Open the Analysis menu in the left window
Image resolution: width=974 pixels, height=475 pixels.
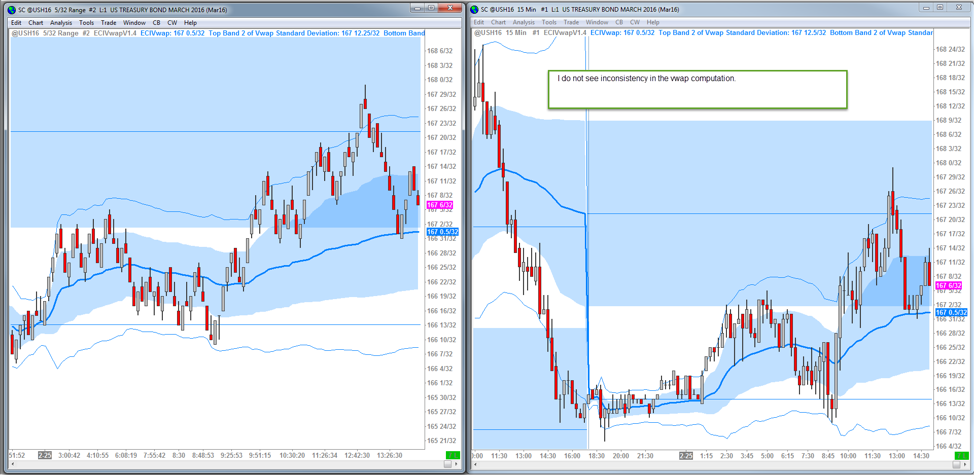click(x=61, y=23)
